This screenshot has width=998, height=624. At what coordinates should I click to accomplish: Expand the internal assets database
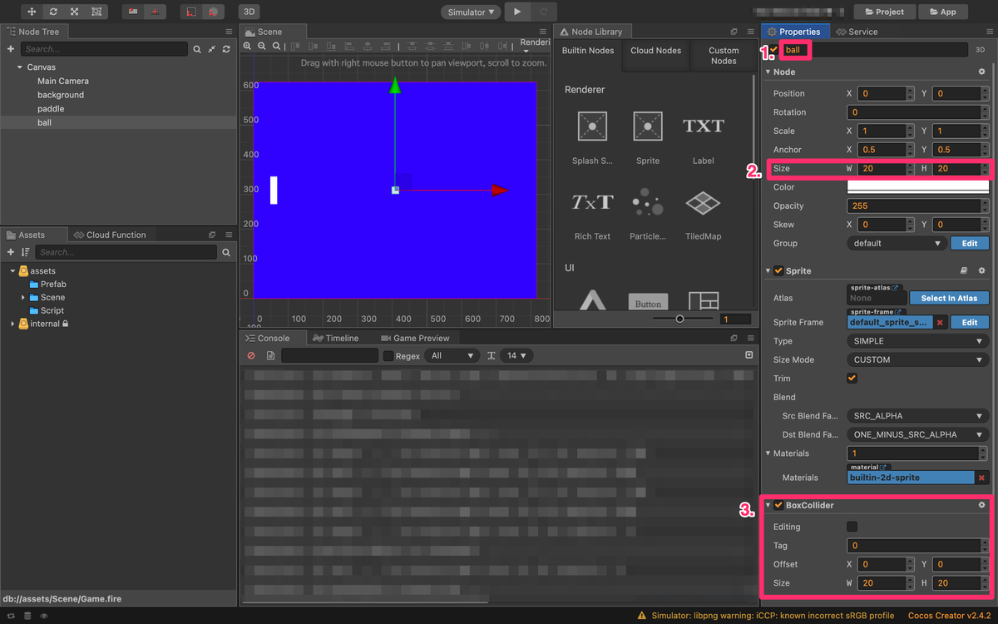coord(12,324)
